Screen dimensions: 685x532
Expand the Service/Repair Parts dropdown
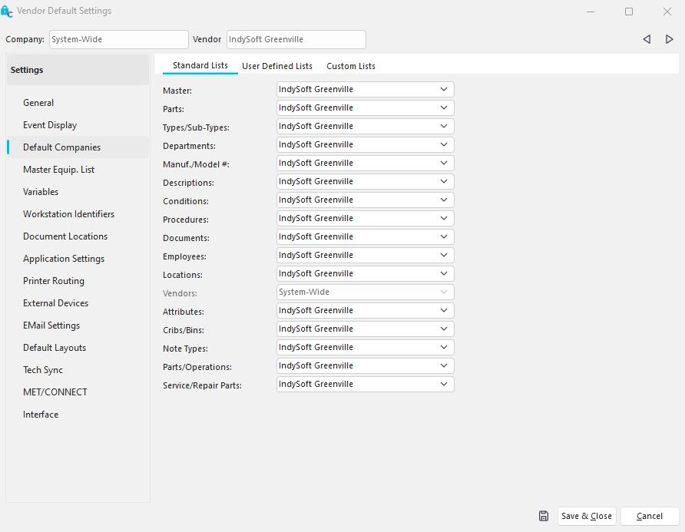443,384
